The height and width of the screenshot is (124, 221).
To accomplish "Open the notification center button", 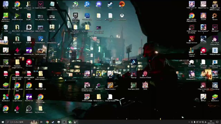I will click(x=217, y=122).
